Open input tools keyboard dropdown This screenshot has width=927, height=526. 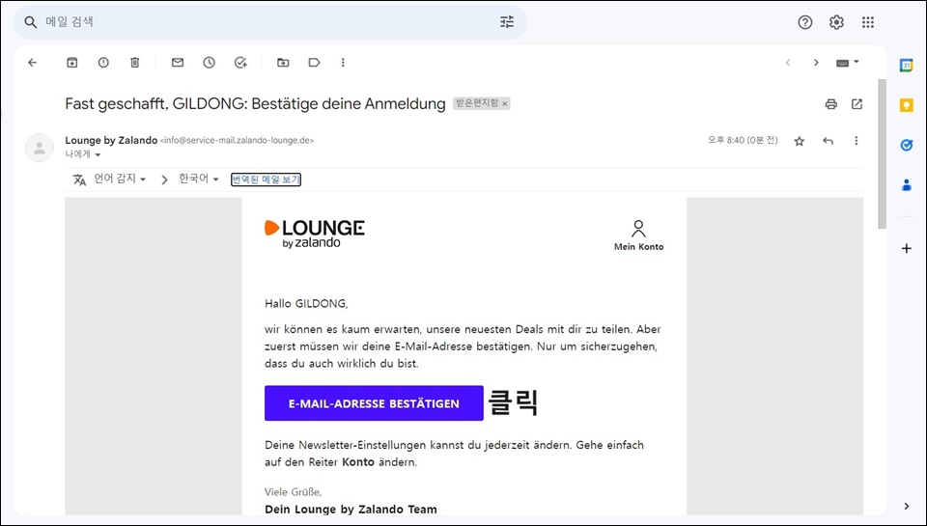click(x=848, y=63)
